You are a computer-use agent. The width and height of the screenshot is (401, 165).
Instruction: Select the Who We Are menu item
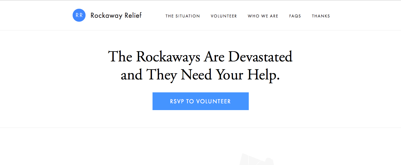tap(263, 16)
